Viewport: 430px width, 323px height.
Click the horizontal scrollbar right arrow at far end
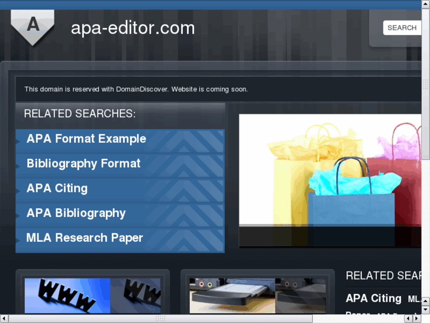coord(416,319)
